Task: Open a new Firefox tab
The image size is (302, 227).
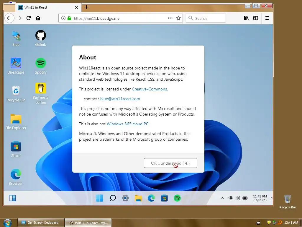Action: [x=86, y=7]
